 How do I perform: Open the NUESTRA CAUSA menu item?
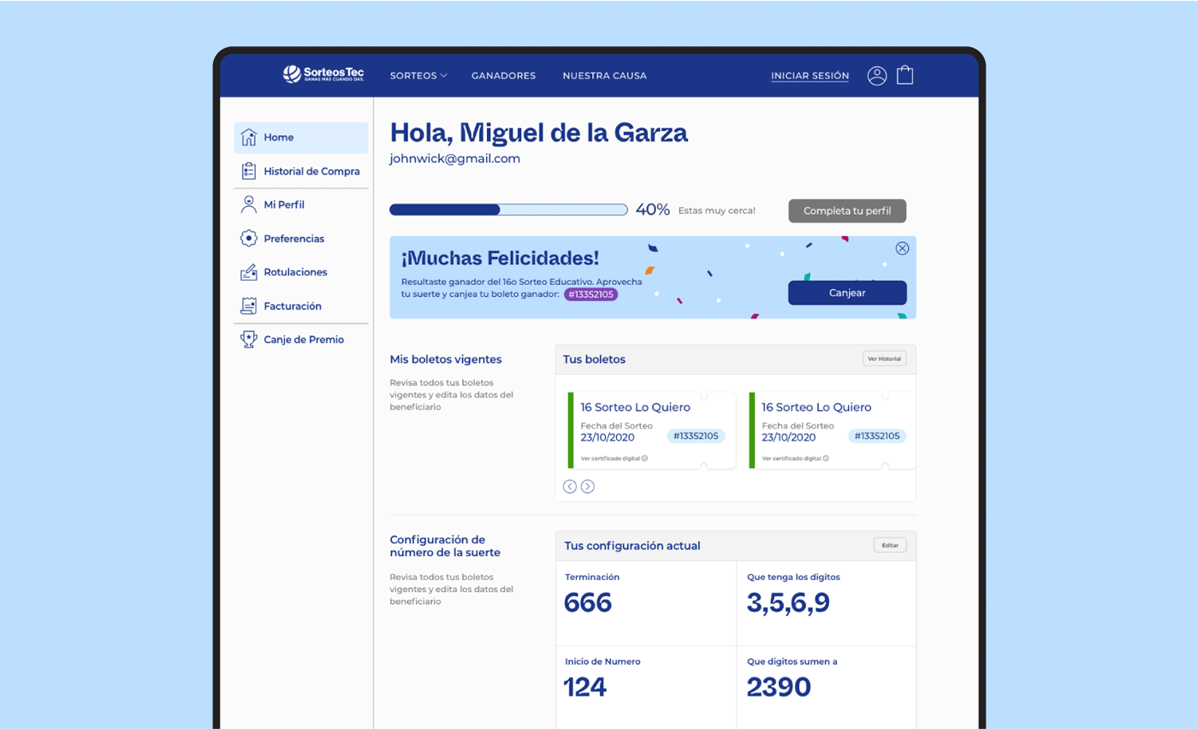pyautogui.click(x=605, y=75)
